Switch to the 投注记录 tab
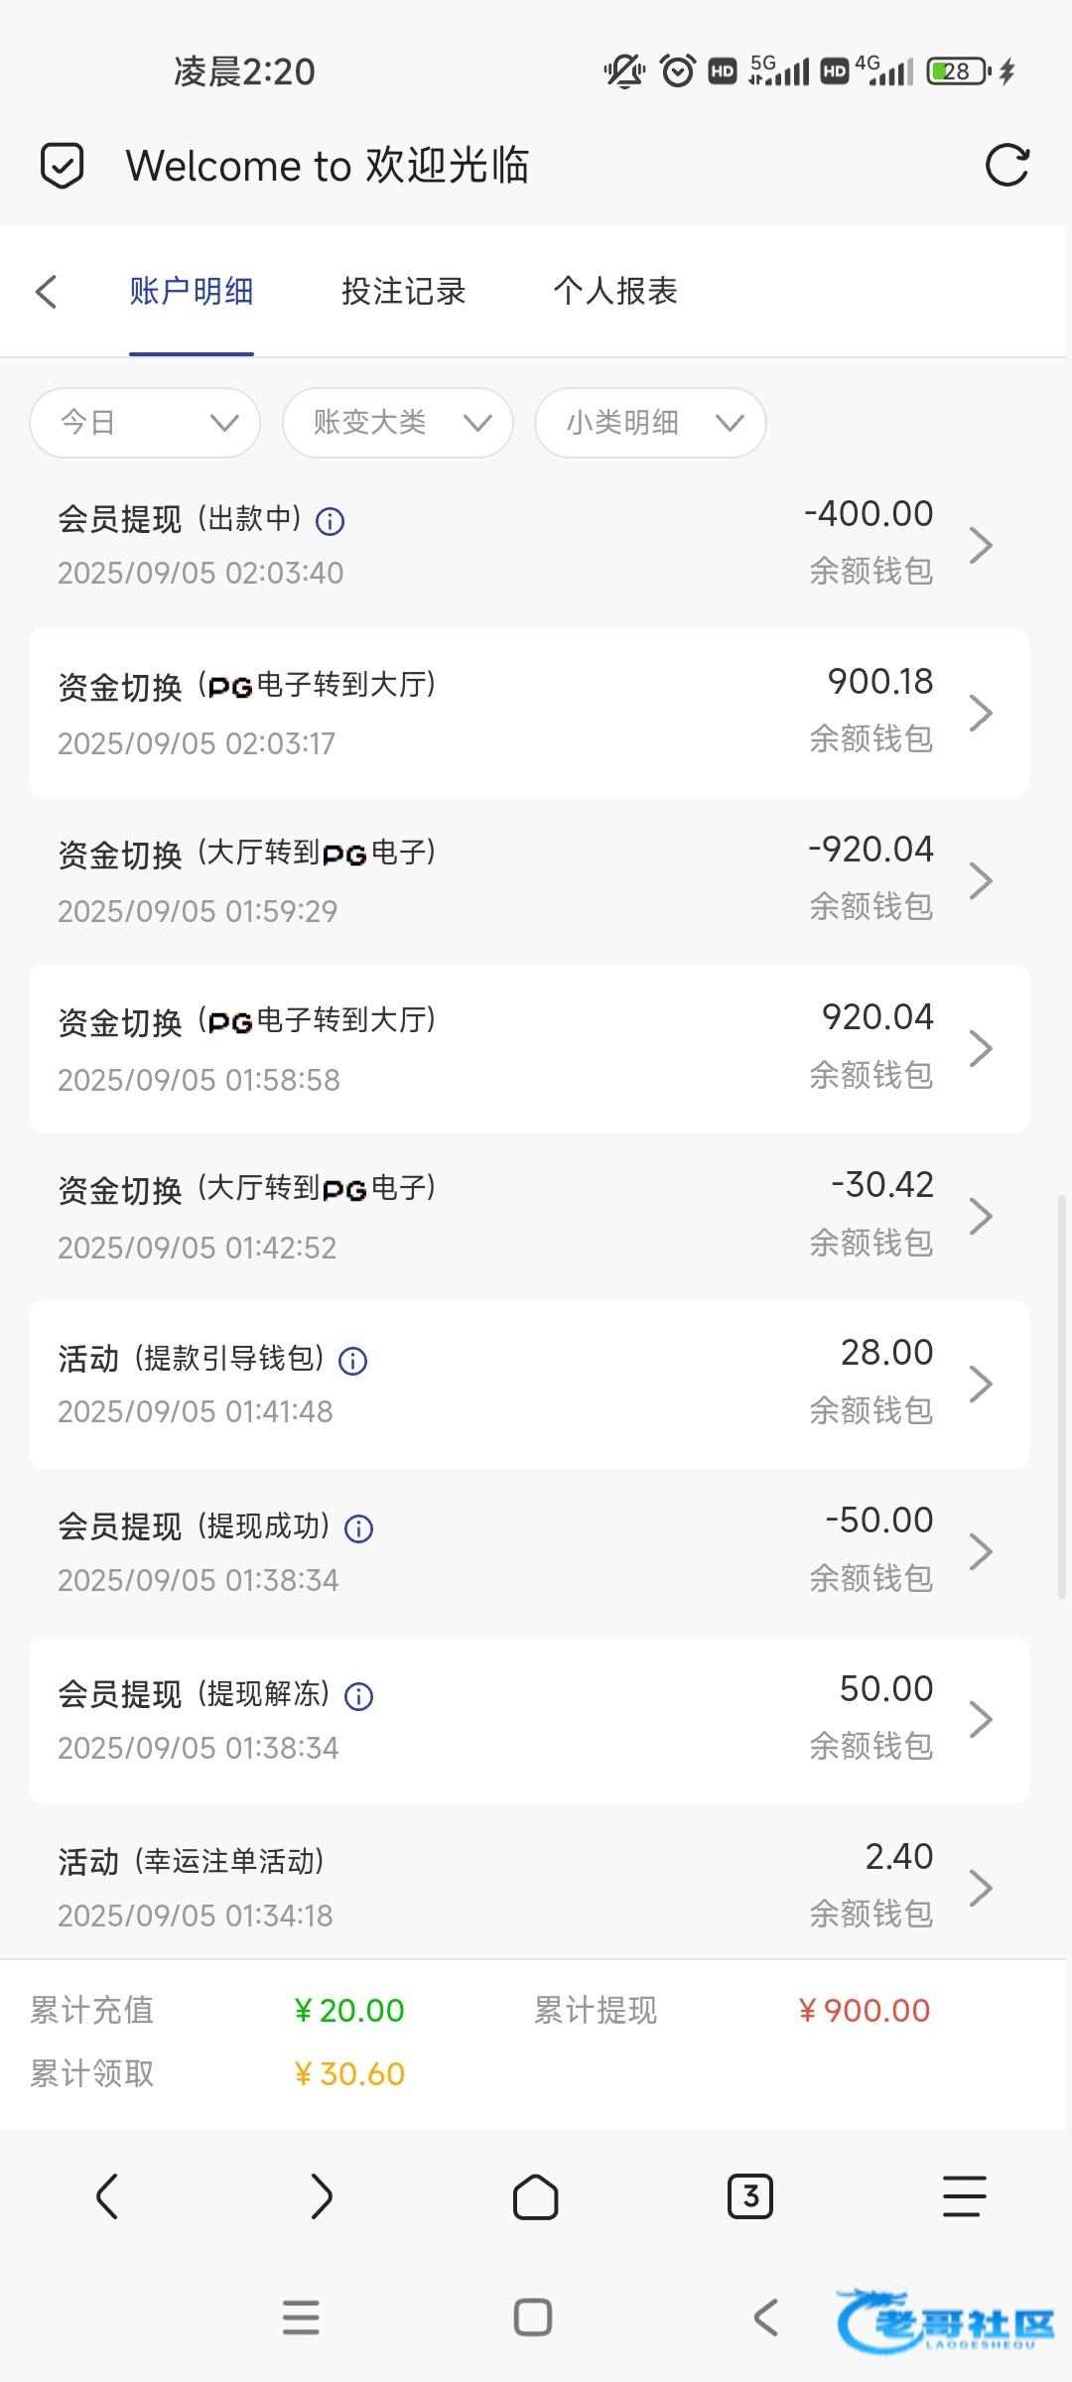This screenshot has width=1072, height=2382. pos(403,292)
